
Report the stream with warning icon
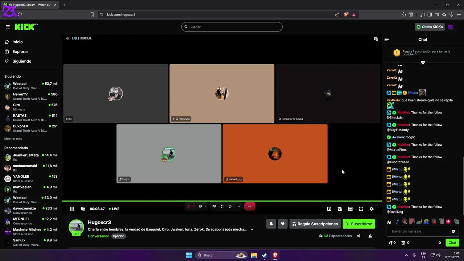click(370, 236)
